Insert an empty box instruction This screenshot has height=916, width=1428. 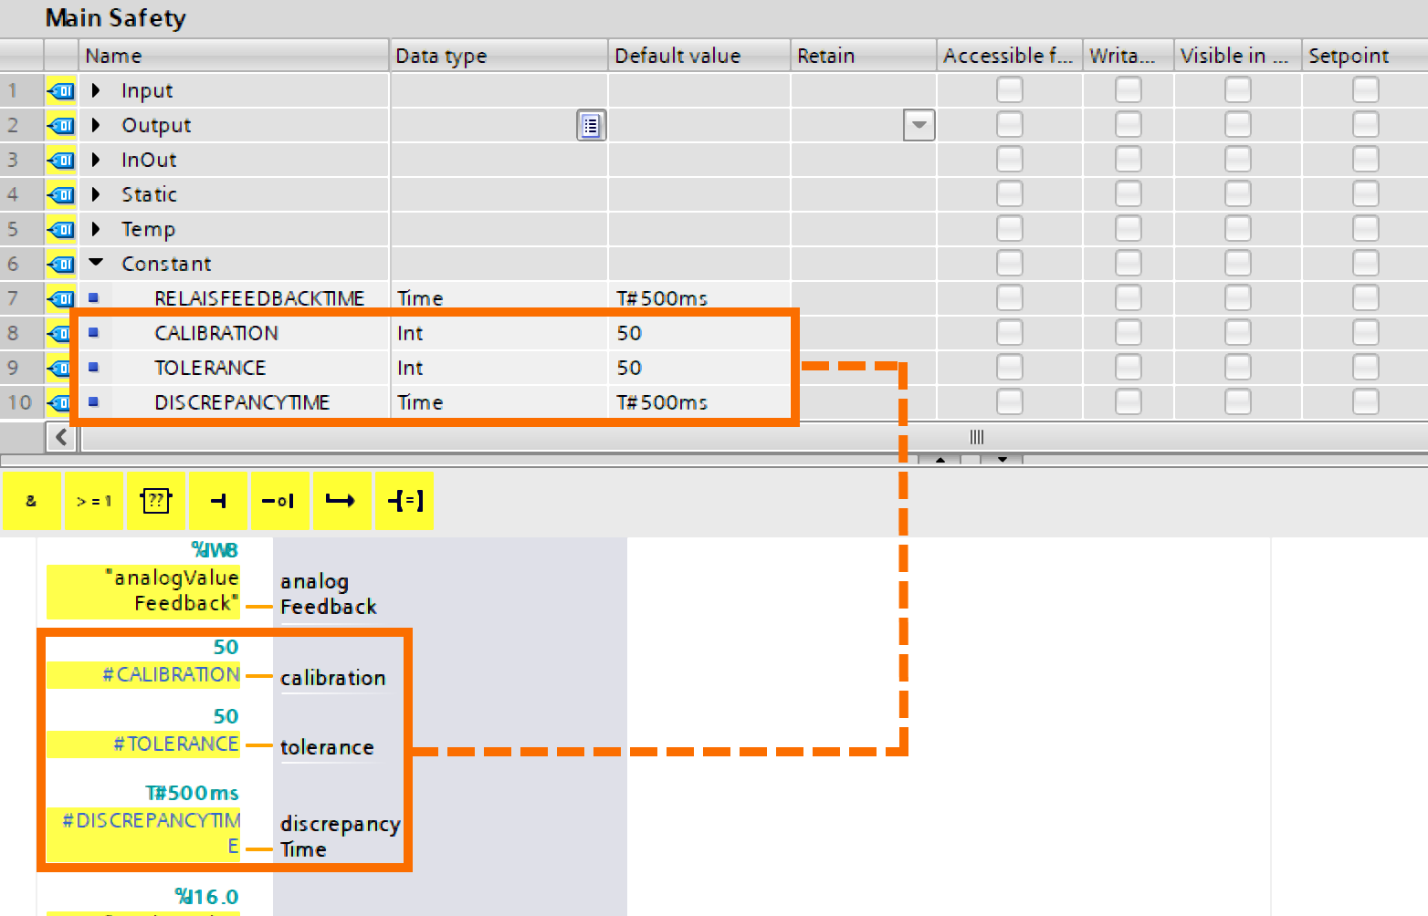pos(156,501)
